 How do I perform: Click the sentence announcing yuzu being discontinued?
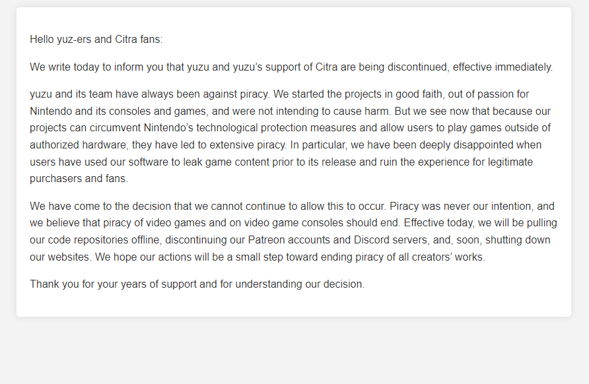291,67
